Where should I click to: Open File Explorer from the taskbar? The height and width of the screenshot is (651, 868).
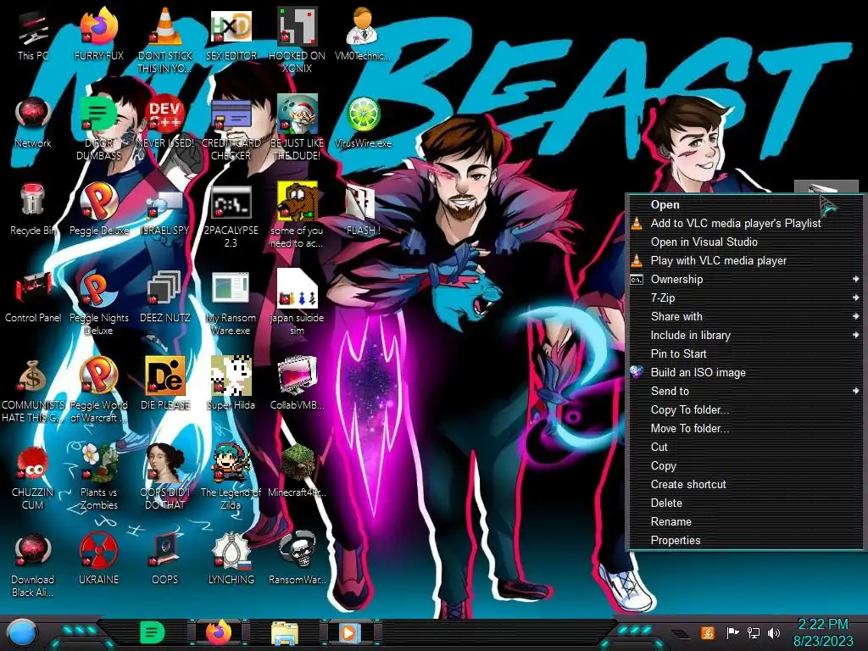[x=285, y=633]
